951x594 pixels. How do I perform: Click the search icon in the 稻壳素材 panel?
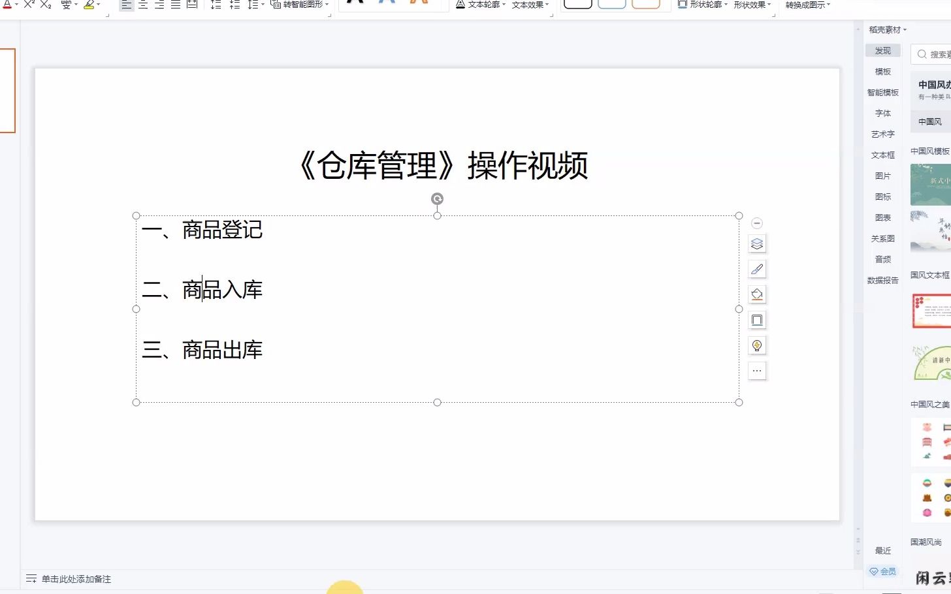(x=922, y=54)
